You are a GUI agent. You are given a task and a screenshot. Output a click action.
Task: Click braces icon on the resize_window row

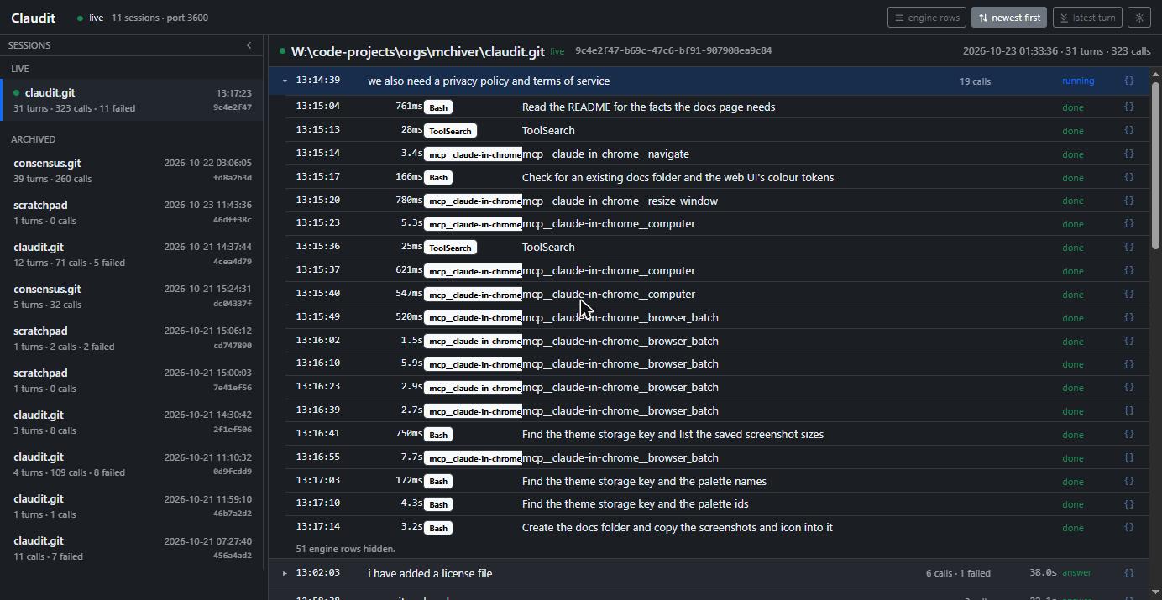tap(1128, 201)
